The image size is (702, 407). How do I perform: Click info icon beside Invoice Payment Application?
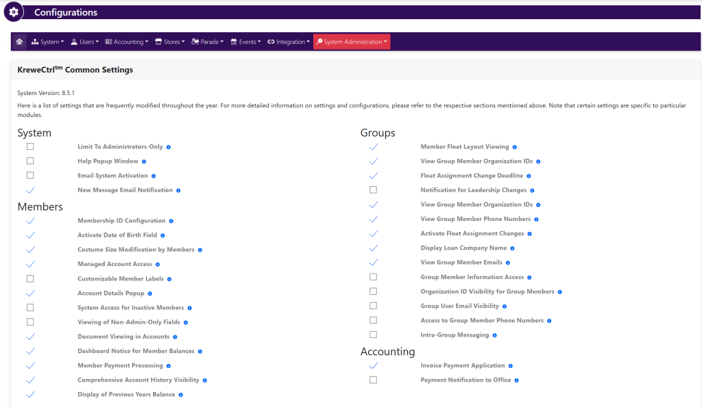pyautogui.click(x=510, y=366)
